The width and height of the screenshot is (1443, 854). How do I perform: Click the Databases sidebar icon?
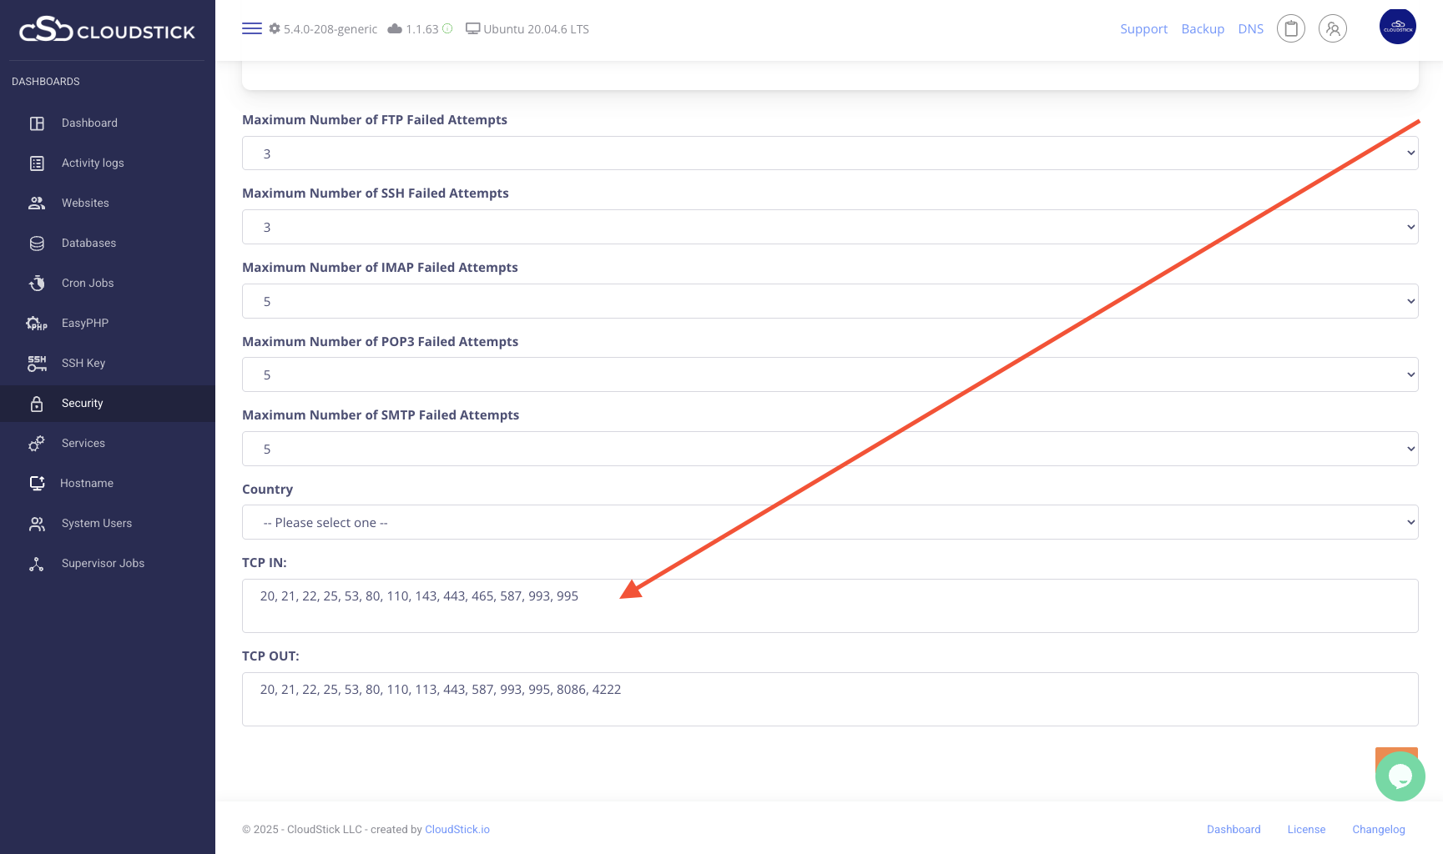(37, 244)
